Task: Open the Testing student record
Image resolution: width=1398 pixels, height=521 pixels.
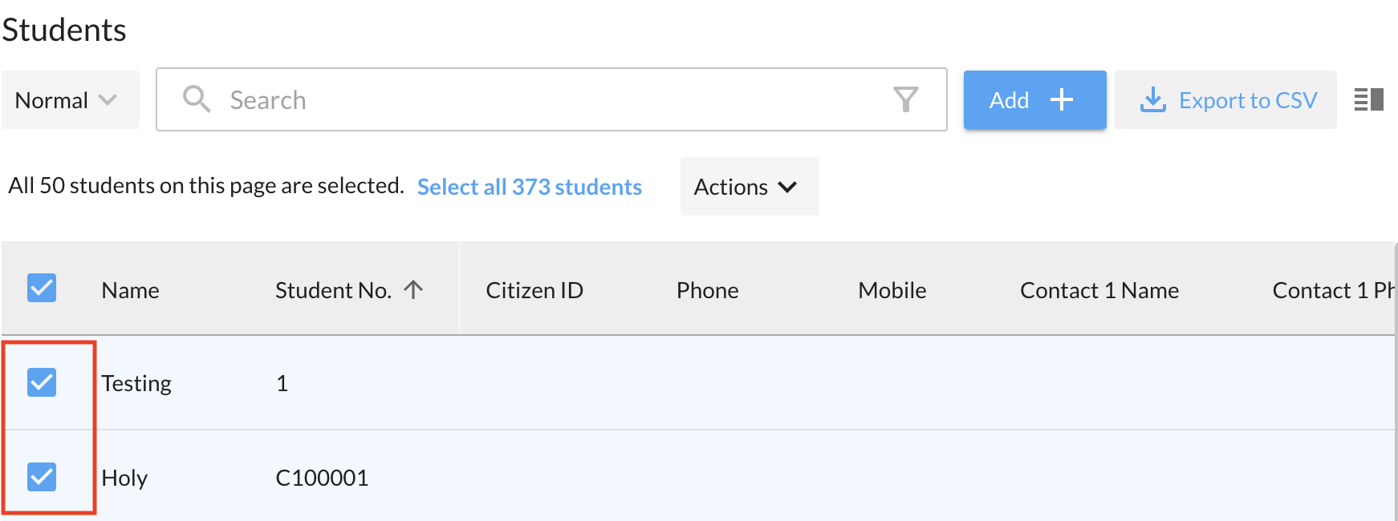Action: coord(136,383)
